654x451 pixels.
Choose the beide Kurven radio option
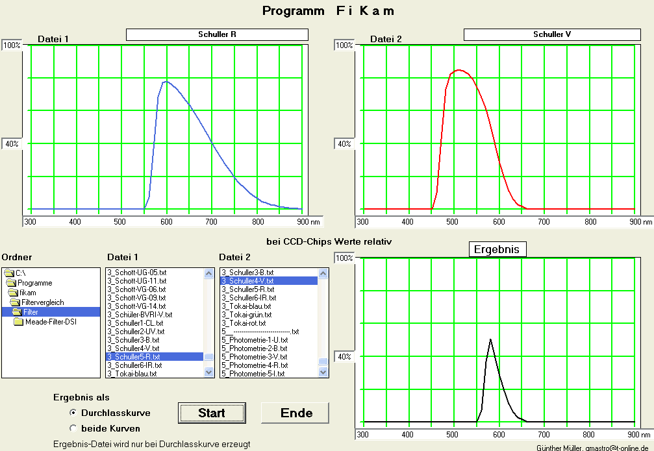pos(73,428)
